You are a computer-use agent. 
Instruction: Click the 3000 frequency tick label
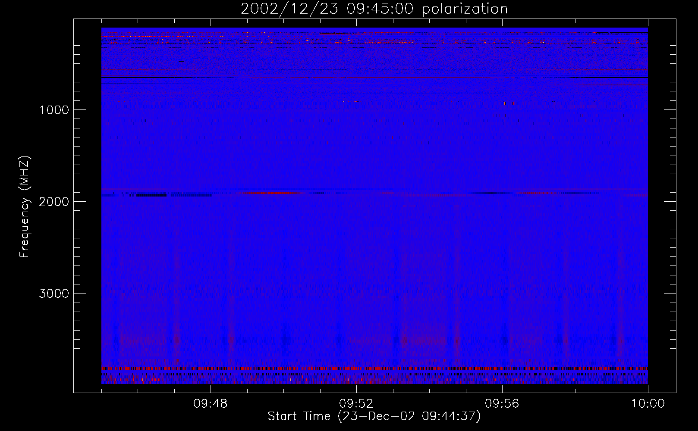pyautogui.click(x=54, y=294)
